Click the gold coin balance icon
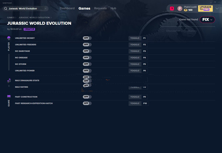 (x=185, y=10)
